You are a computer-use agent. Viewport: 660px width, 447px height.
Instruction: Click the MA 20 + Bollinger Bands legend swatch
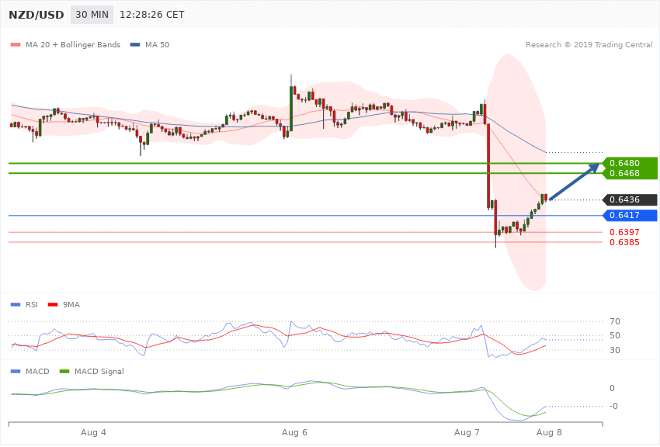pos(16,44)
